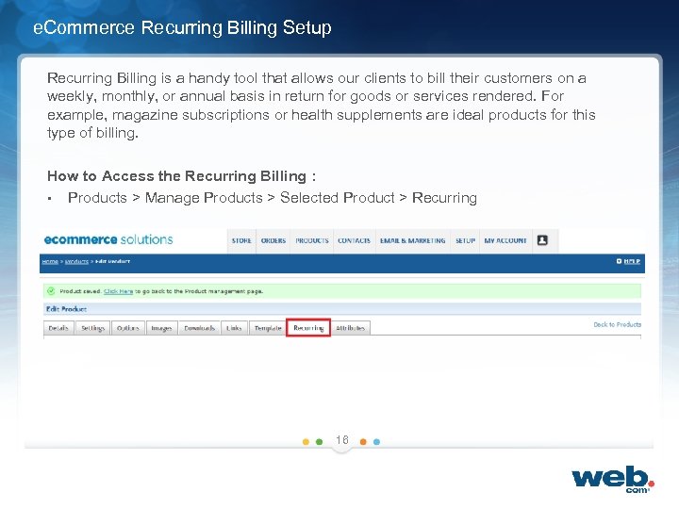Image resolution: width=679 pixels, height=509 pixels.
Task: Click the user account icon in navigation bar
Action: [542, 240]
